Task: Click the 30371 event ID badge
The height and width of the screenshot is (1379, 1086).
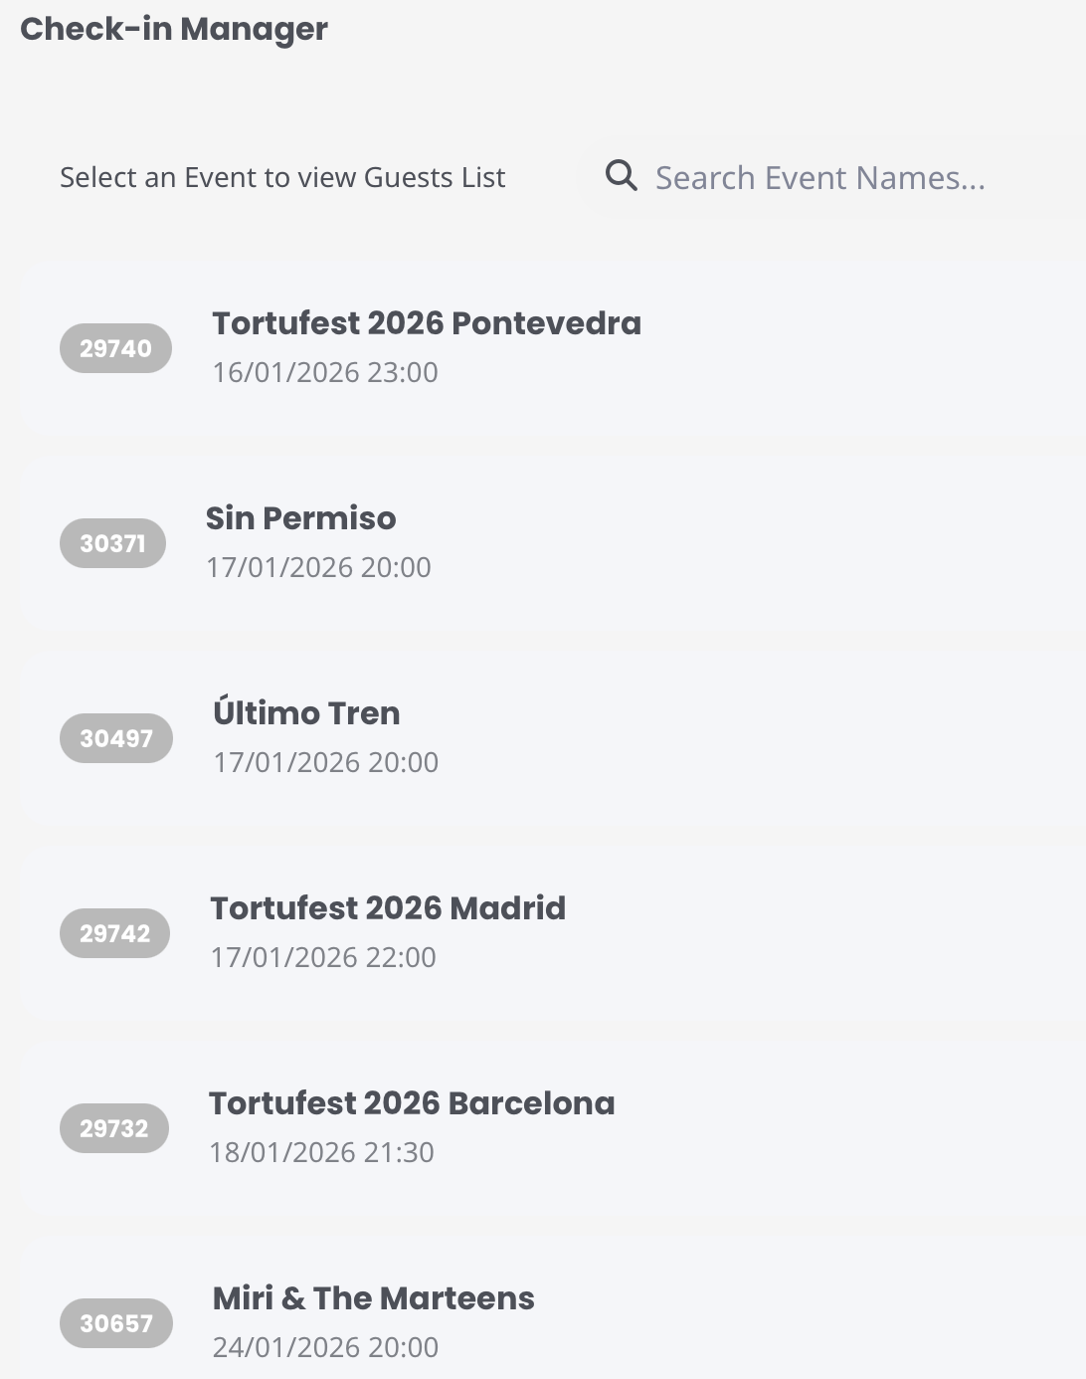Action: click(112, 543)
